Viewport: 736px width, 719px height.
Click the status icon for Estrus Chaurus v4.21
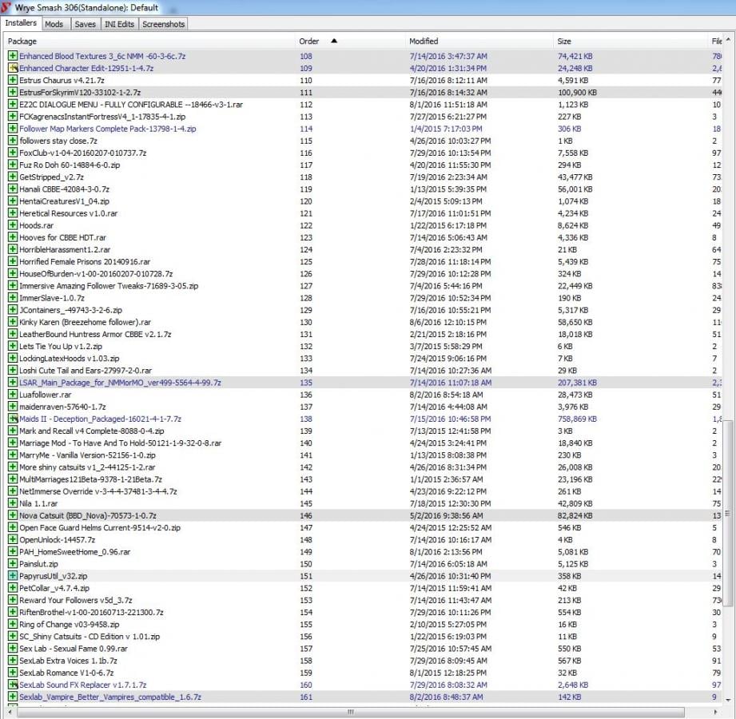13,80
